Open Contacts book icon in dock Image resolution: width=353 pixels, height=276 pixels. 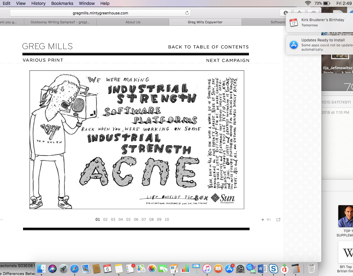point(97,269)
